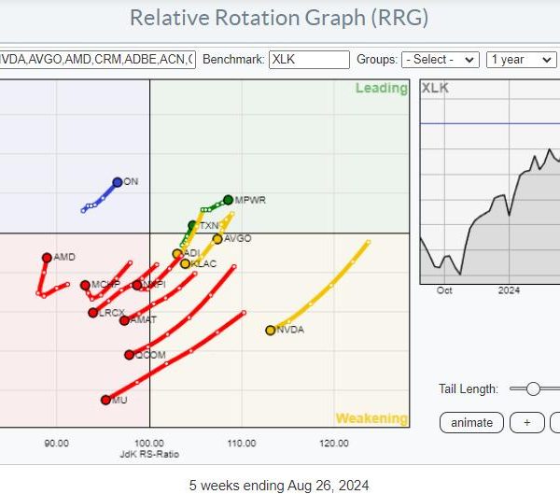Select the NVDA data point
The width and height of the screenshot is (560, 494).
click(271, 331)
